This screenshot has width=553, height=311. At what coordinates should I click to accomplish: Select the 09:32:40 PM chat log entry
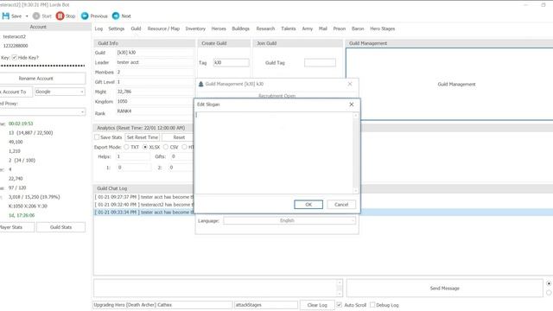pos(143,205)
